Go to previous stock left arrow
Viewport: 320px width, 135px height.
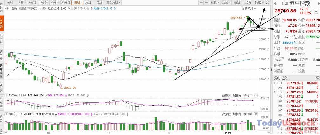coord(275,3)
